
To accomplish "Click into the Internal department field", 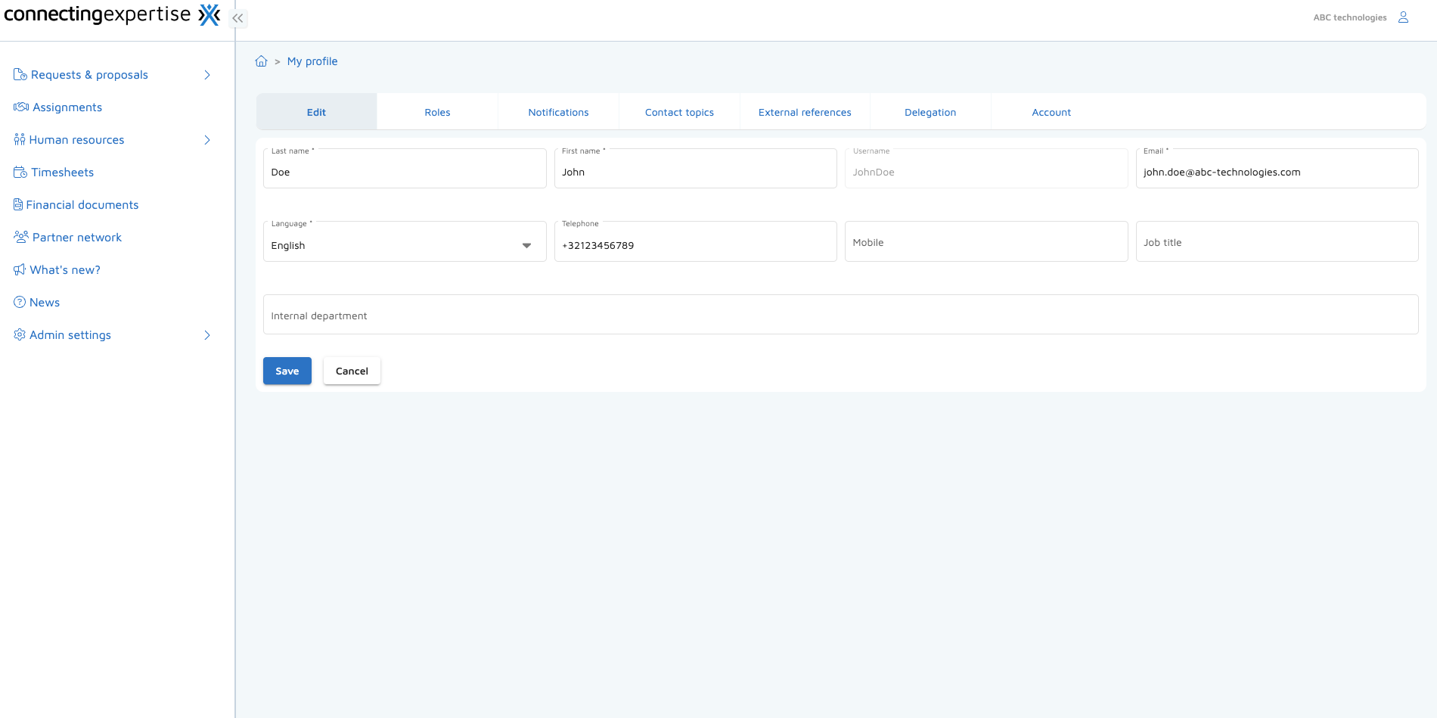I will pyautogui.click(x=840, y=315).
